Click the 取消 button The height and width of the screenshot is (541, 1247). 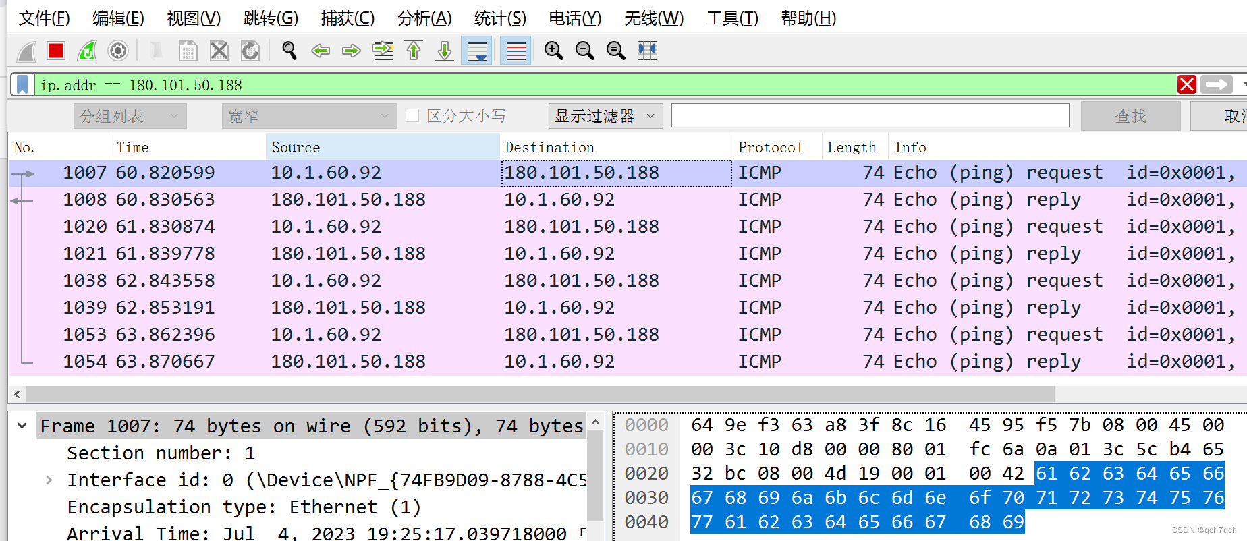click(x=1219, y=117)
